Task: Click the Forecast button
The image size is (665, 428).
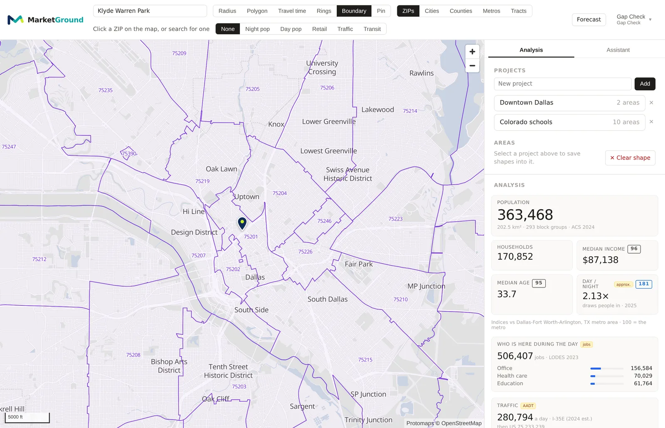Action: coord(589,20)
